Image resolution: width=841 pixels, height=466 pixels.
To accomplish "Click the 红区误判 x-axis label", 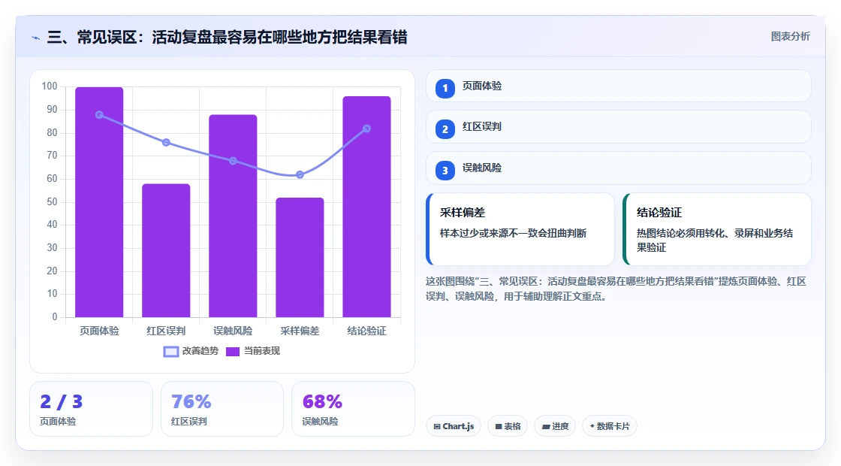I will (x=166, y=331).
